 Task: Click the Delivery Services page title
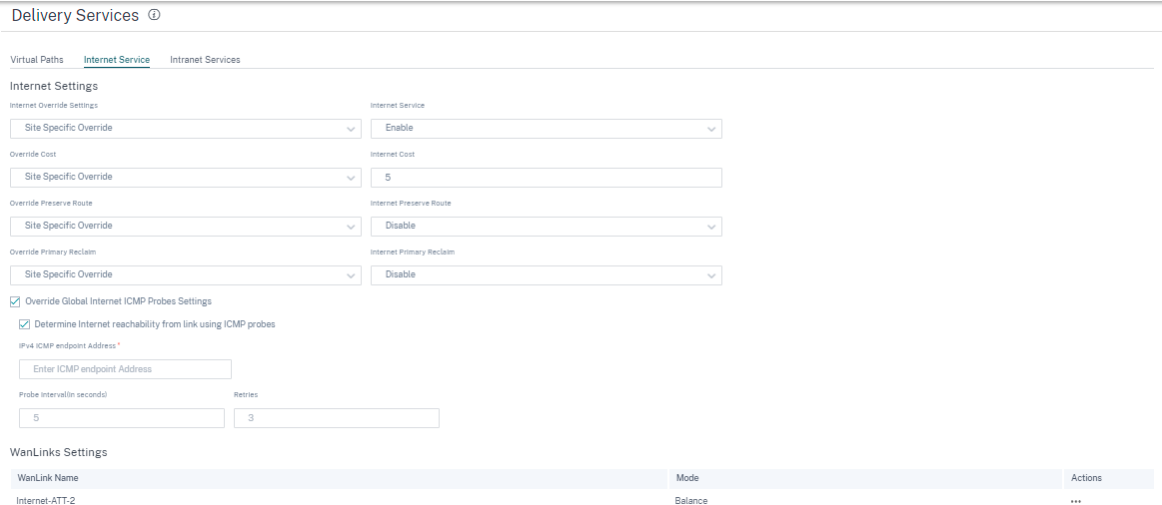coord(76,15)
